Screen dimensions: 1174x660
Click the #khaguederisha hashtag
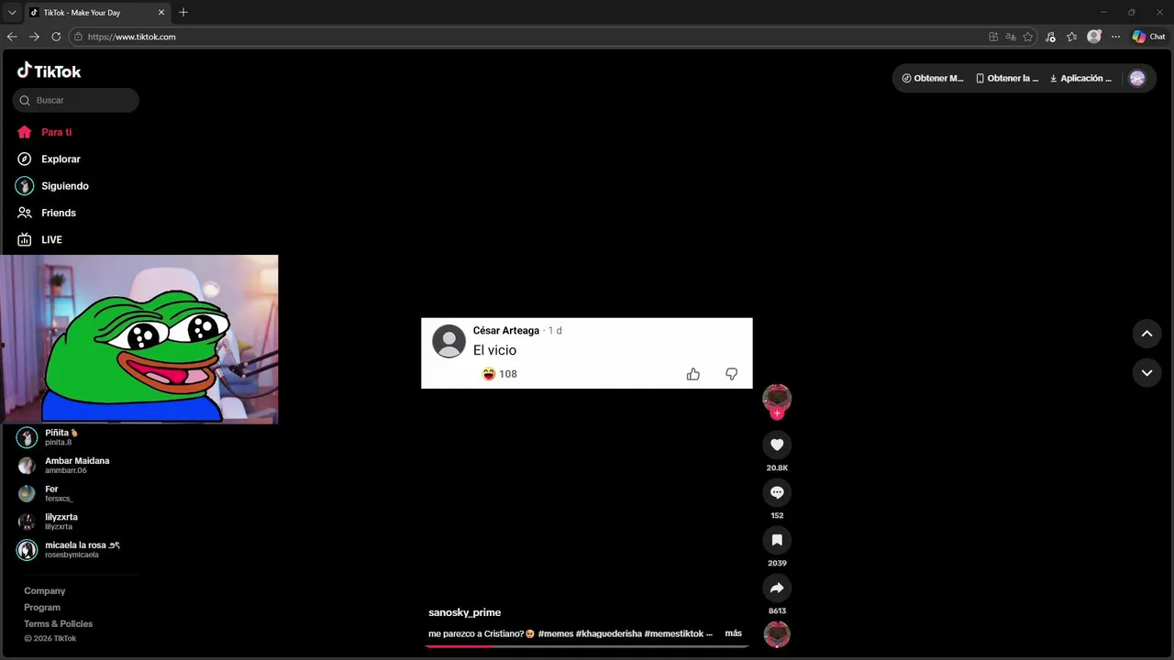[x=609, y=633]
